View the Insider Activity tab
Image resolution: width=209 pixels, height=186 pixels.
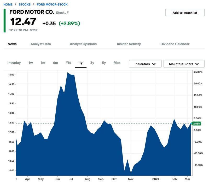point(129,44)
